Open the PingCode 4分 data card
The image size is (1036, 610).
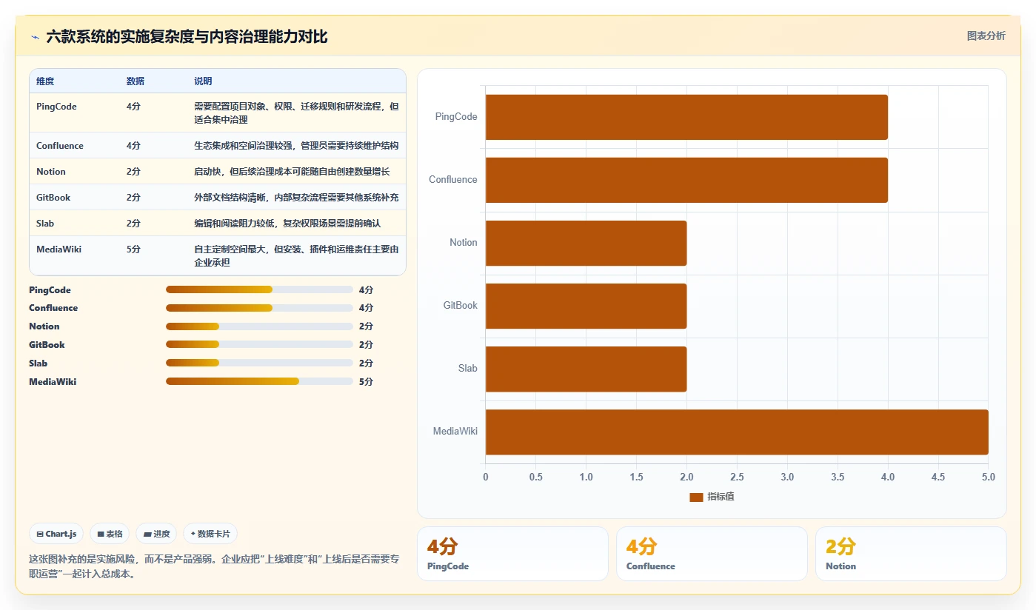pyautogui.click(x=512, y=554)
